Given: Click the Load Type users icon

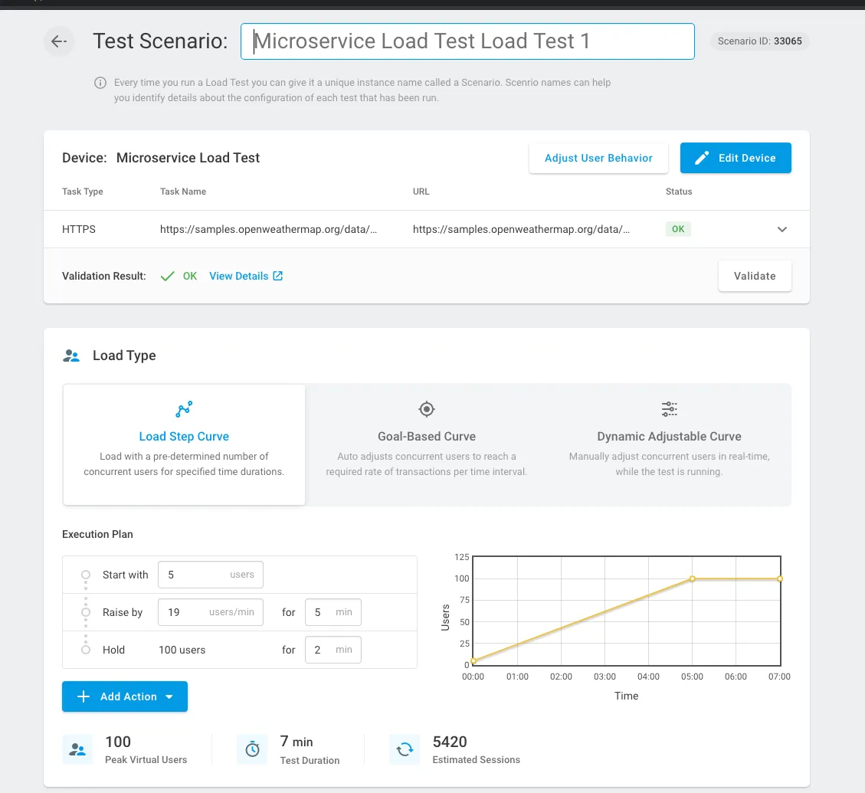Looking at the screenshot, I should point(71,356).
